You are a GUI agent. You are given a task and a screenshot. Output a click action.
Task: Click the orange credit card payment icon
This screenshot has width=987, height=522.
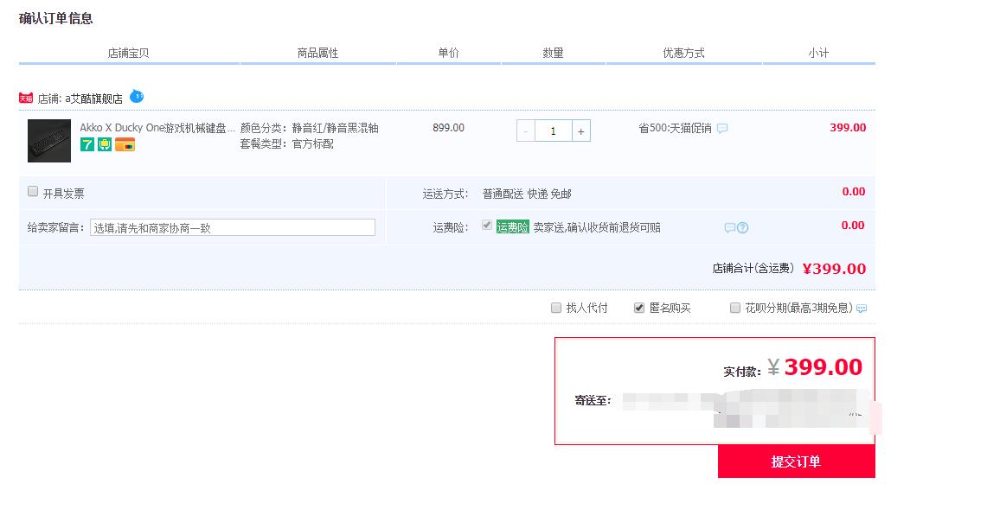click(x=125, y=144)
